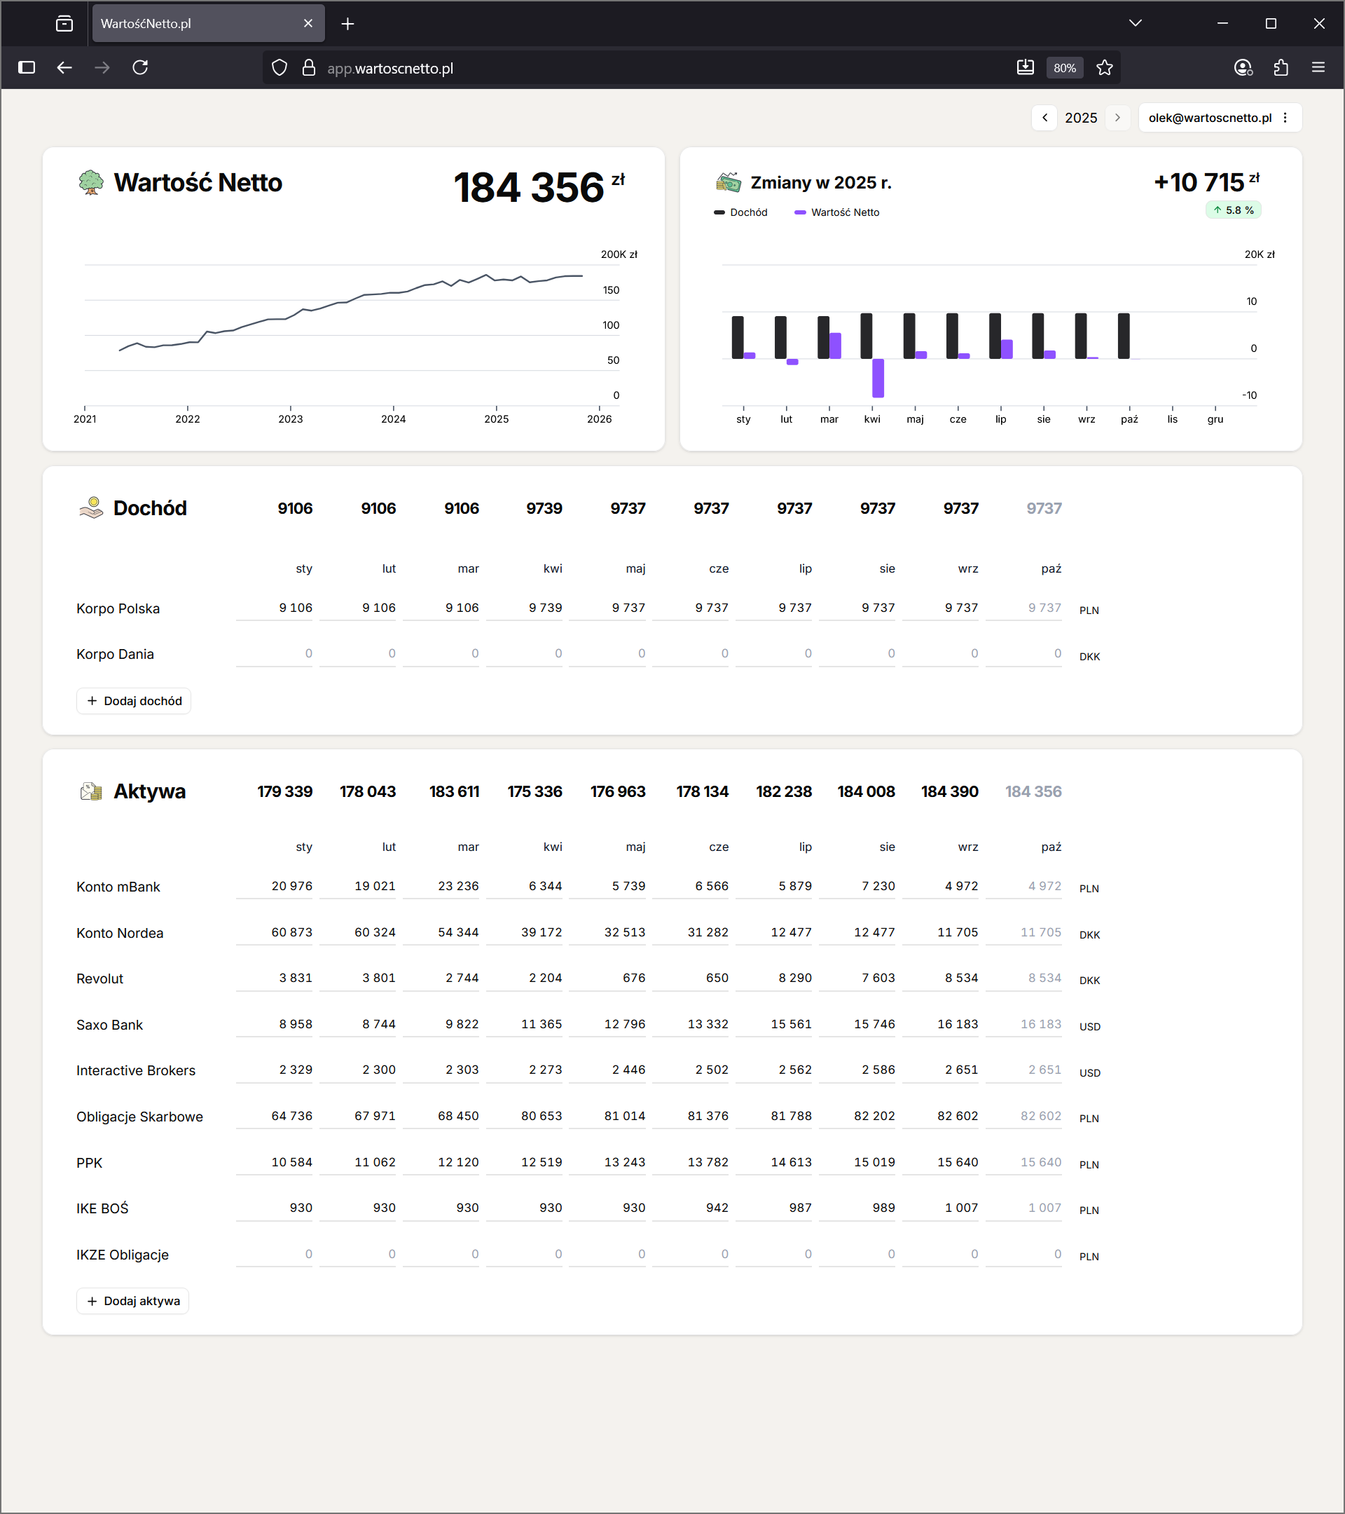Click the Dochód hand coin icon
1345x1514 pixels.
(x=91, y=508)
